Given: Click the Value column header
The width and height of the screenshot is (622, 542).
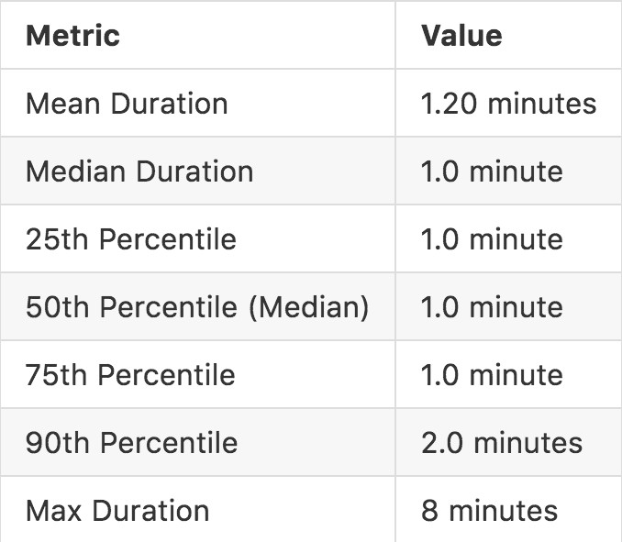Looking at the screenshot, I should [x=461, y=36].
